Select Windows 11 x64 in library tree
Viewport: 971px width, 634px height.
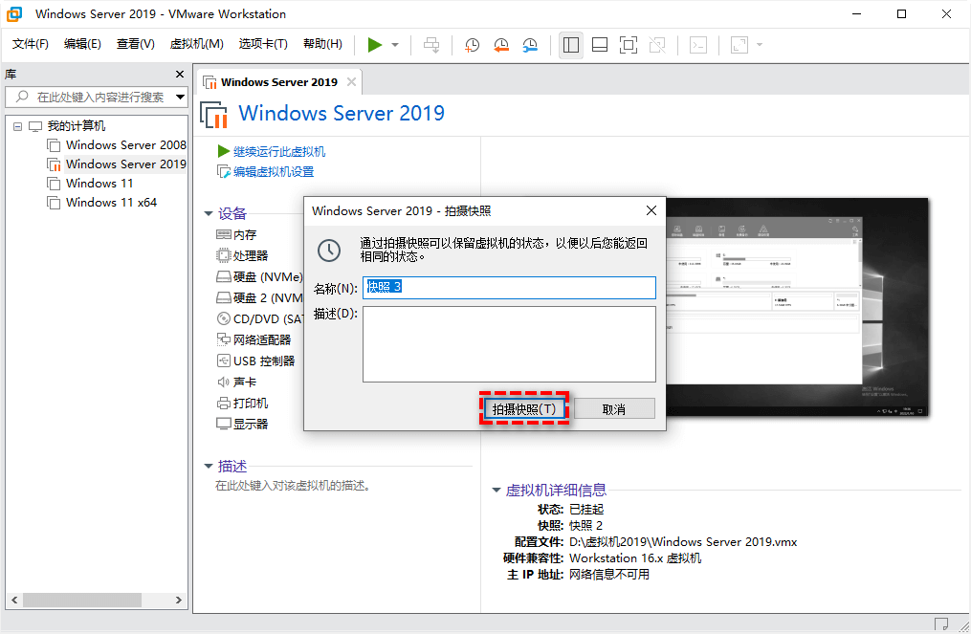click(112, 203)
